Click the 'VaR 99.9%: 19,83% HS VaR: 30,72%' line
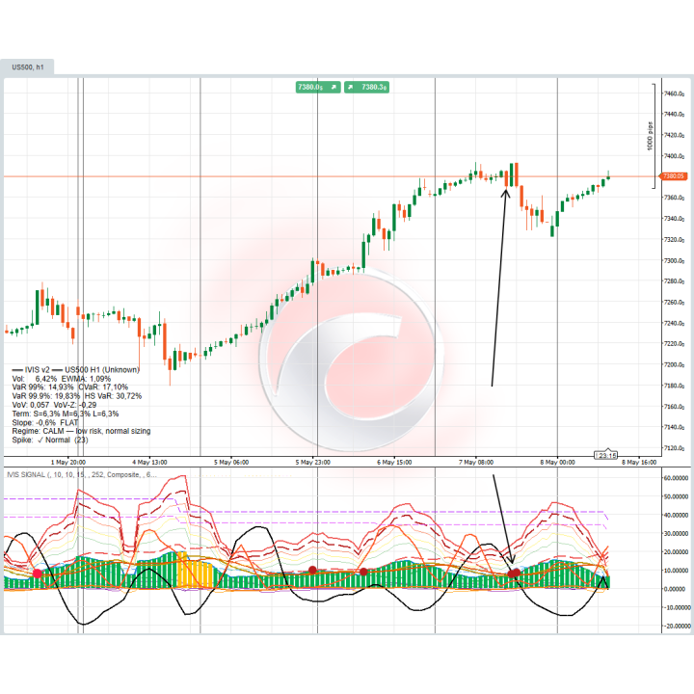Screen dimensions: 694x694 (76, 396)
